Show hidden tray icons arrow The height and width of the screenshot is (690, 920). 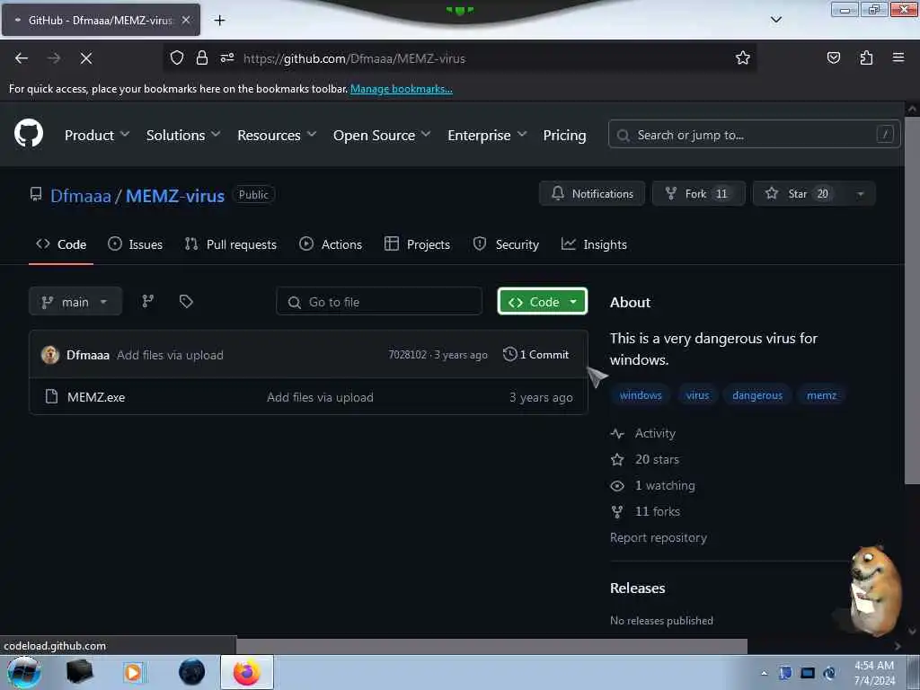click(x=764, y=673)
